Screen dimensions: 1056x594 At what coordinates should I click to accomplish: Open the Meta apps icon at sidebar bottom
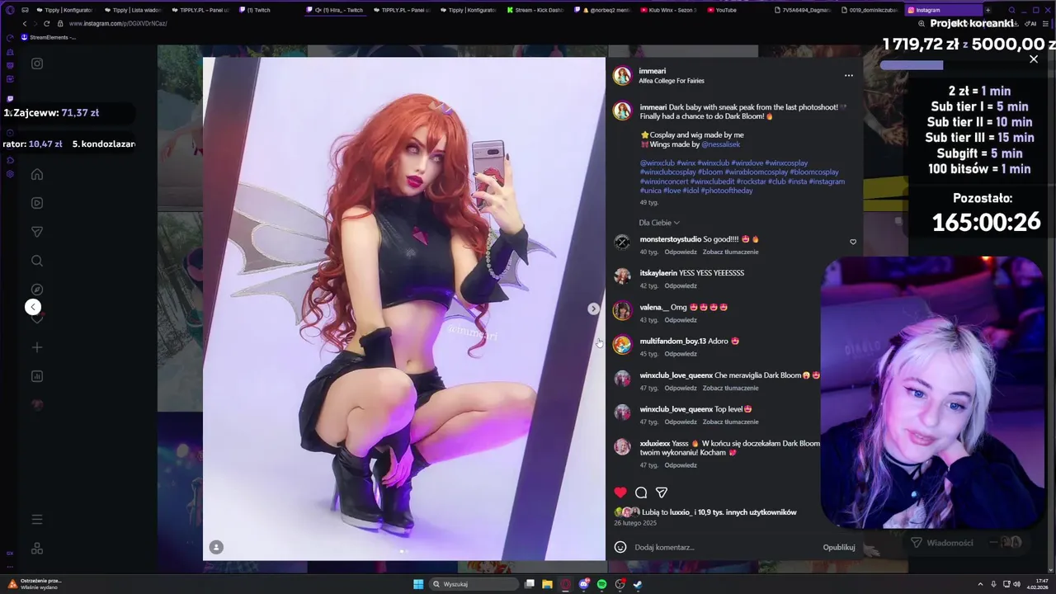pyautogui.click(x=37, y=549)
